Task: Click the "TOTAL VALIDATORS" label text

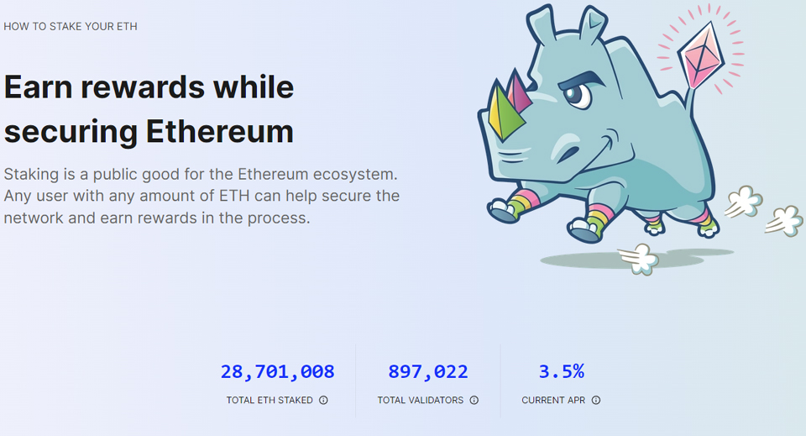Action: pos(421,401)
